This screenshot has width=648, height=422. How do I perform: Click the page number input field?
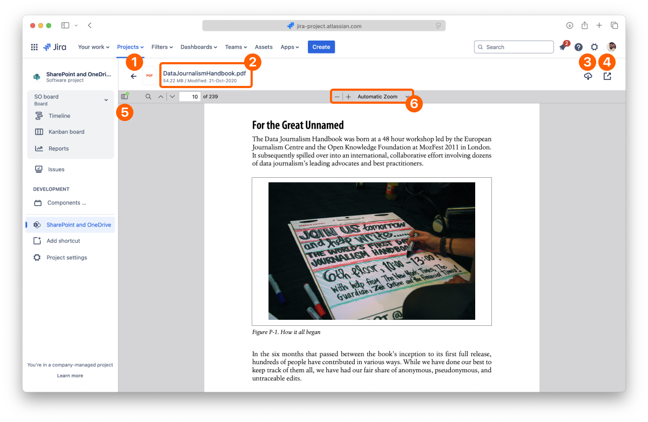pyautogui.click(x=190, y=97)
